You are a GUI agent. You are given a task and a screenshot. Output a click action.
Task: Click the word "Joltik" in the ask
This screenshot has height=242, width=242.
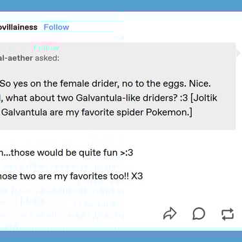click(x=206, y=98)
